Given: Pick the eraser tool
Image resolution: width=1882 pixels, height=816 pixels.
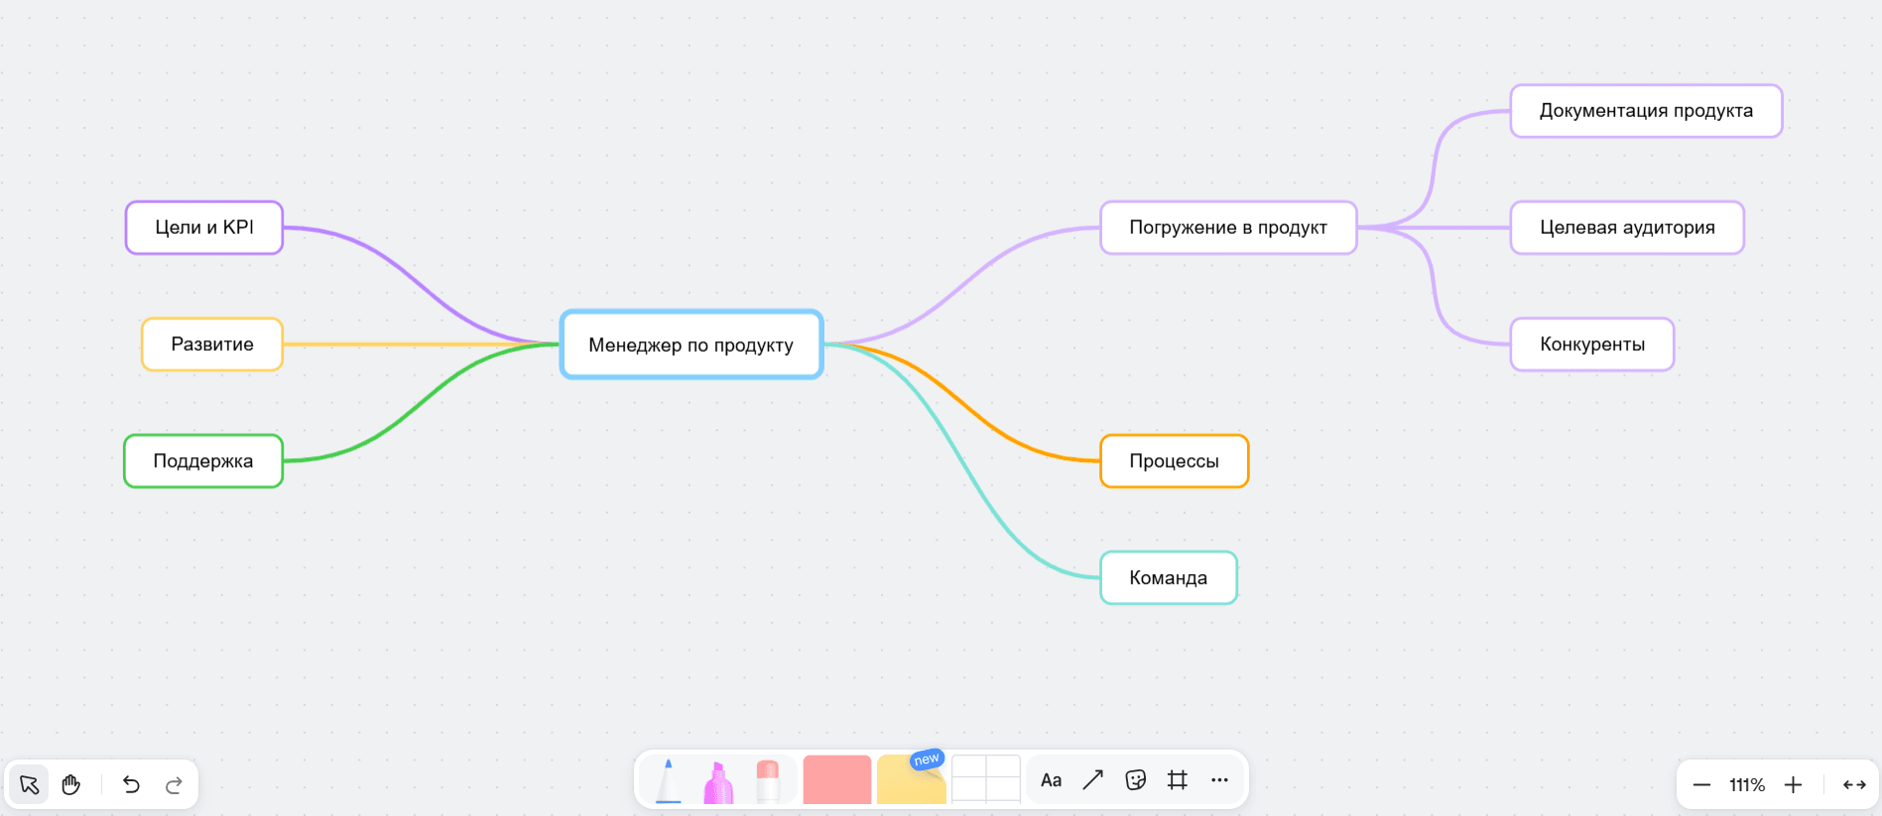Looking at the screenshot, I should pyautogui.click(x=767, y=781).
